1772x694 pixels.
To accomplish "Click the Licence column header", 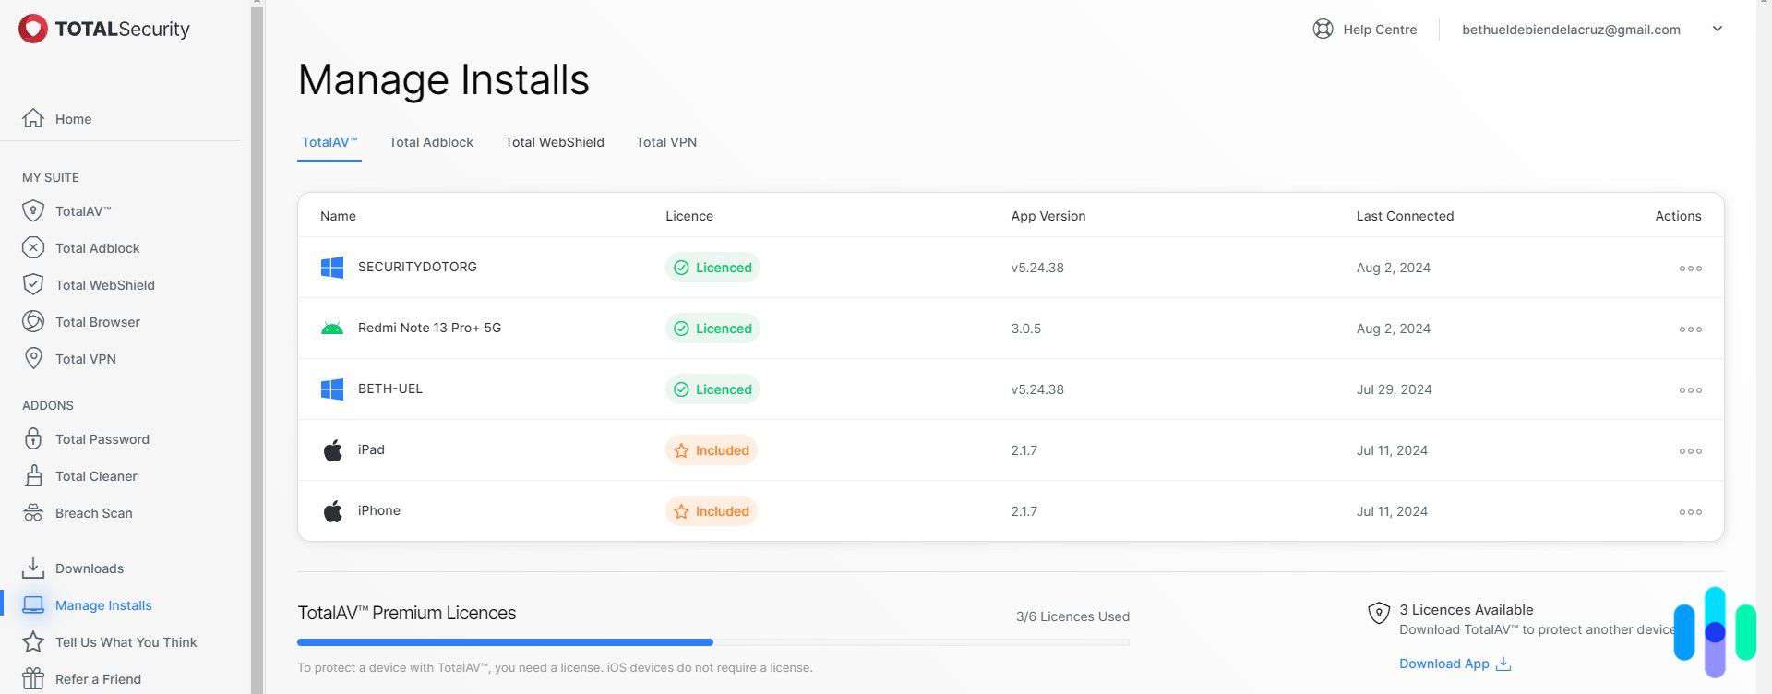I will tap(689, 216).
